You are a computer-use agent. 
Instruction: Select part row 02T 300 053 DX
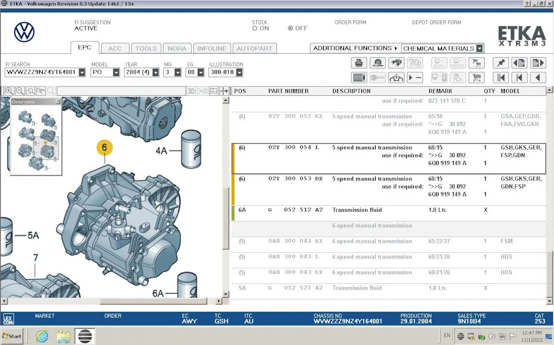coord(388,190)
